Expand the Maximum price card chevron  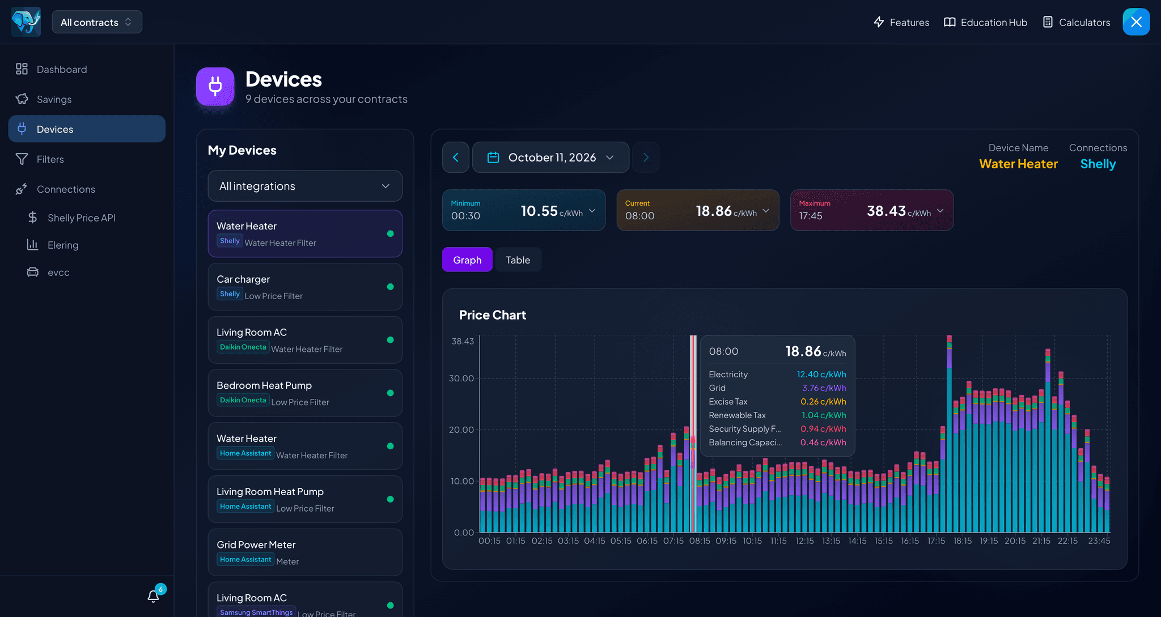[x=940, y=211]
